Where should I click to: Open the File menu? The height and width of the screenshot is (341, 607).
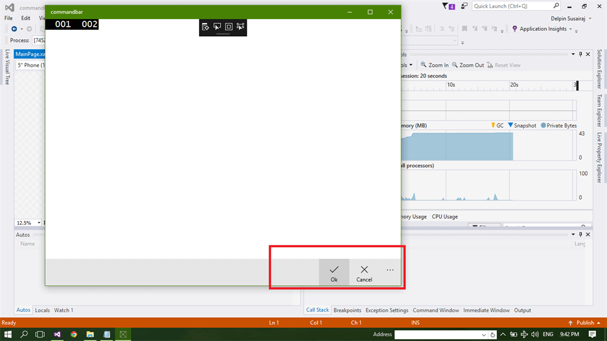[8, 18]
